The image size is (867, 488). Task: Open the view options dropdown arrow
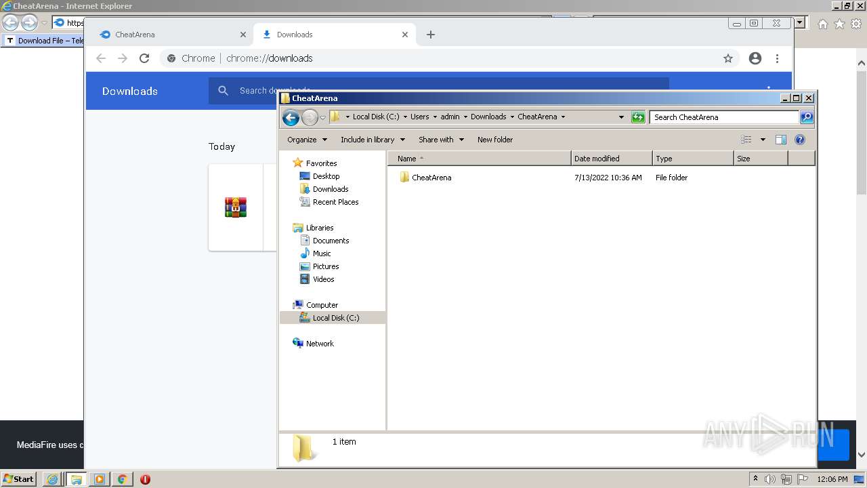click(x=763, y=140)
